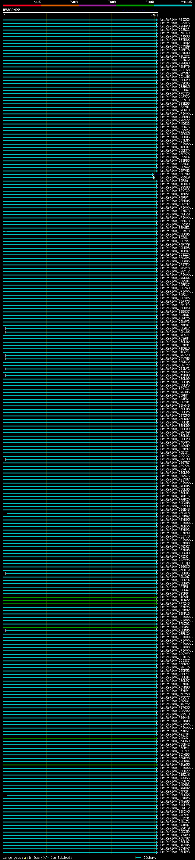Screen dimensions: 195x860
Task: Open hit UniRef100_A8IZK3
Action: 175,20
